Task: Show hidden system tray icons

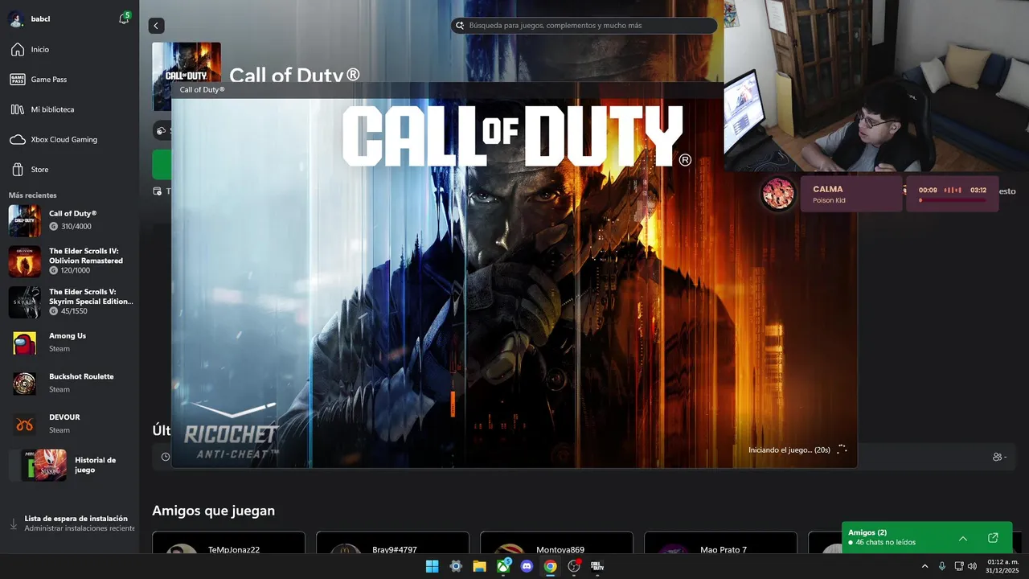Action: (x=924, y=566)
